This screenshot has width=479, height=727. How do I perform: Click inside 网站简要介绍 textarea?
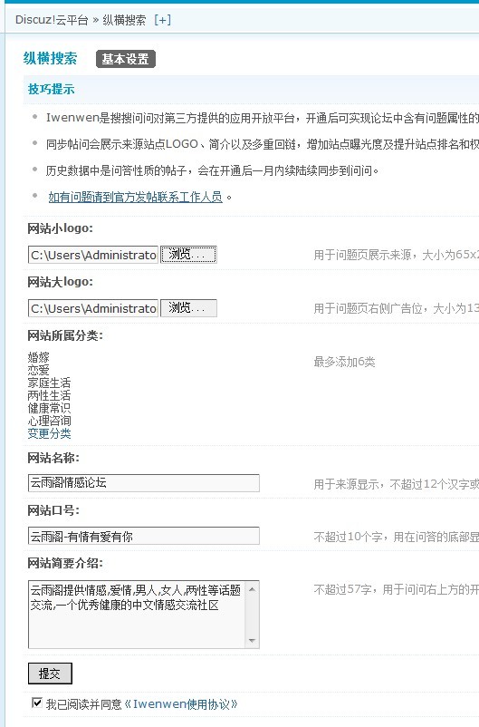point(137,615)
